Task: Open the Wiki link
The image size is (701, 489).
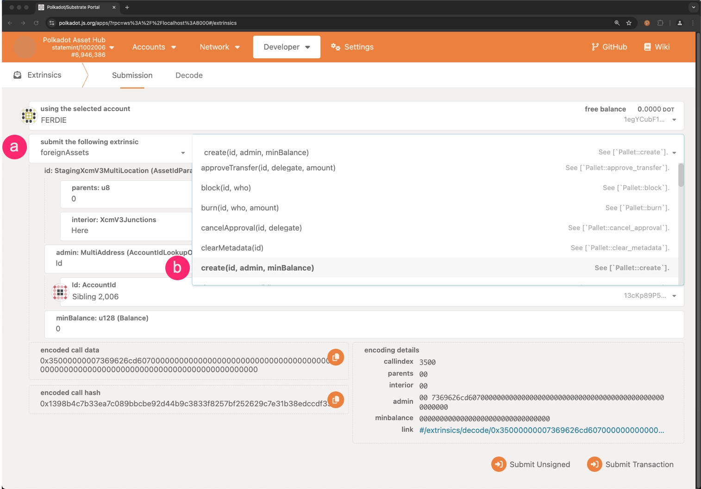Action: pyautogui.click(x=657, y=47)
